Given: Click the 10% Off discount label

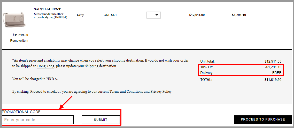Looking at the screenshot, I should point(206,67).
